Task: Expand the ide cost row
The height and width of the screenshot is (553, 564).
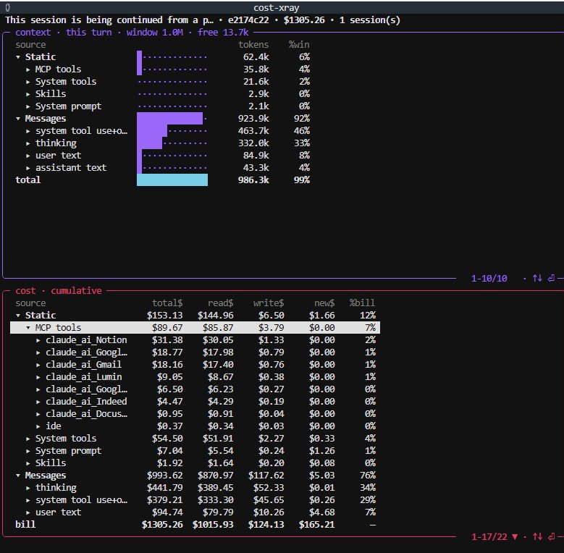Action: click(38, 426)
